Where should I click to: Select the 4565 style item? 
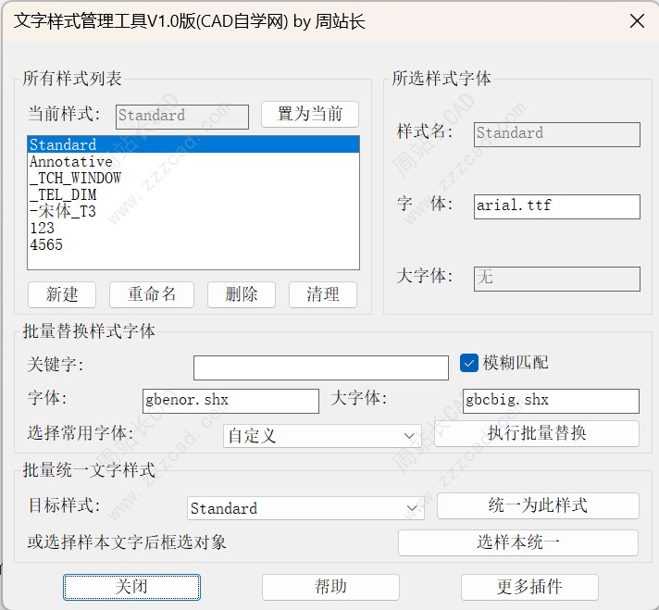[46, 245]
